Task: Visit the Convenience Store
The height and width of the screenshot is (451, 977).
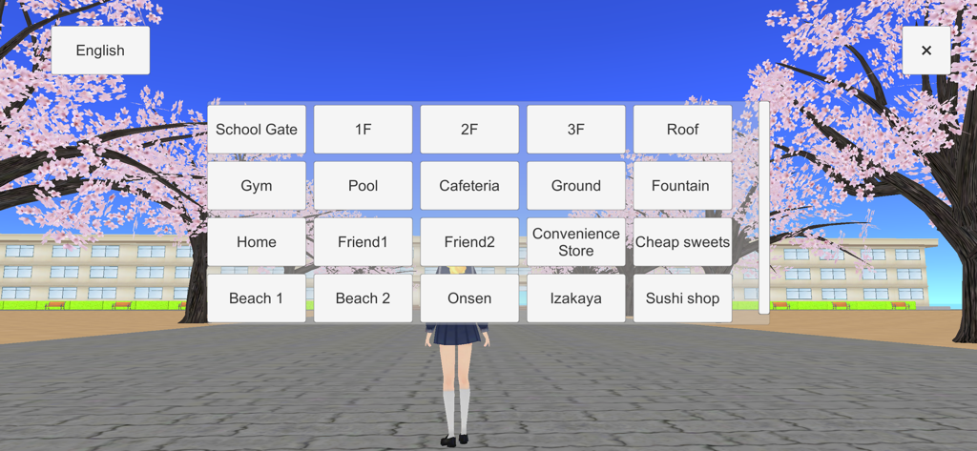Action: point(576,242)
